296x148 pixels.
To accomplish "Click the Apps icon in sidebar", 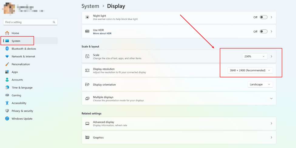I will (x=7, y=72).
